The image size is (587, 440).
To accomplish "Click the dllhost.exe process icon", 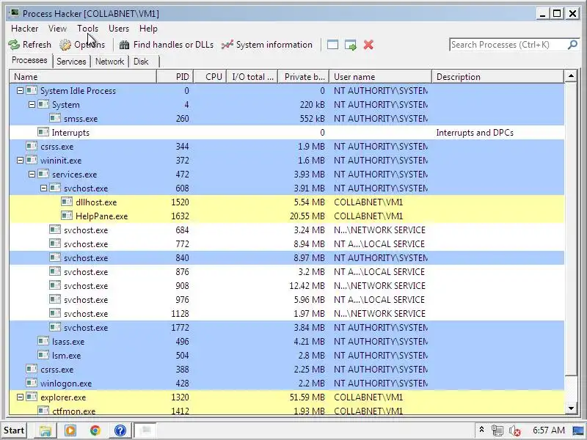I will click(67, 202).
